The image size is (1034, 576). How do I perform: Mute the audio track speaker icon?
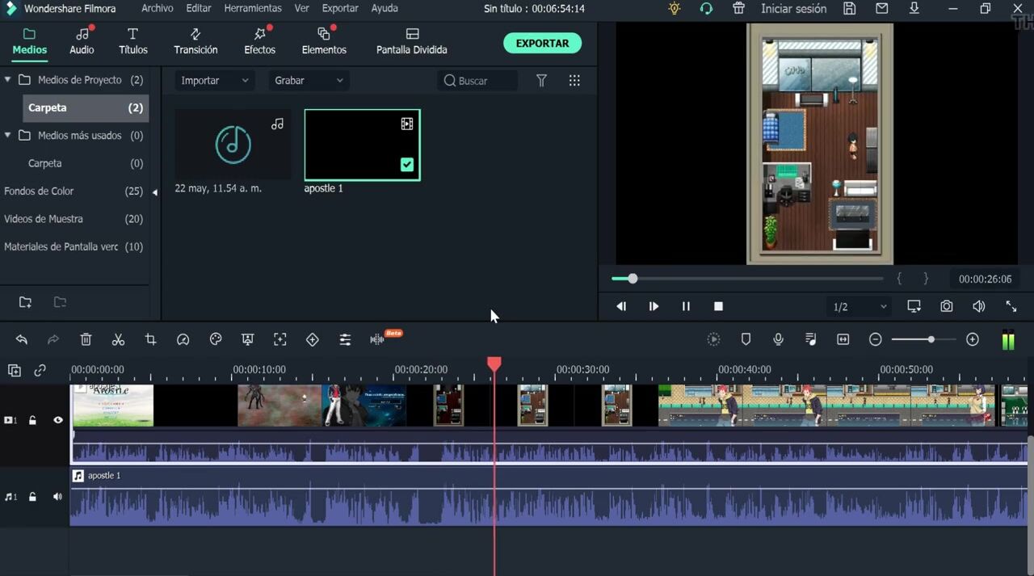(57, 497)
